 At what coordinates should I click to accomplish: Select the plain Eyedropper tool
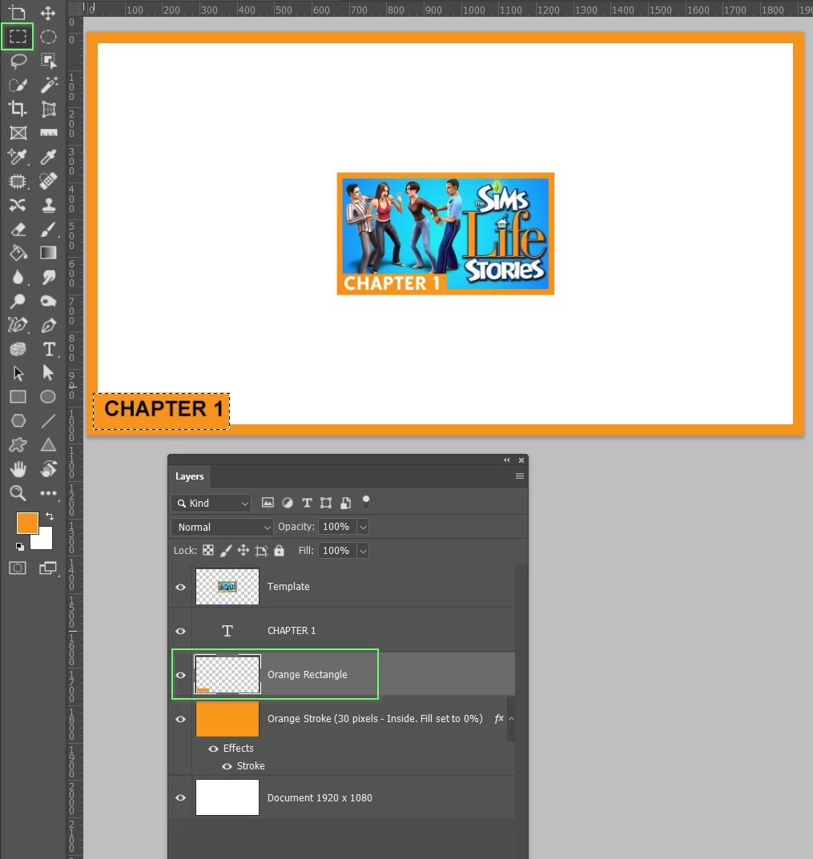[x=48, y=157]
